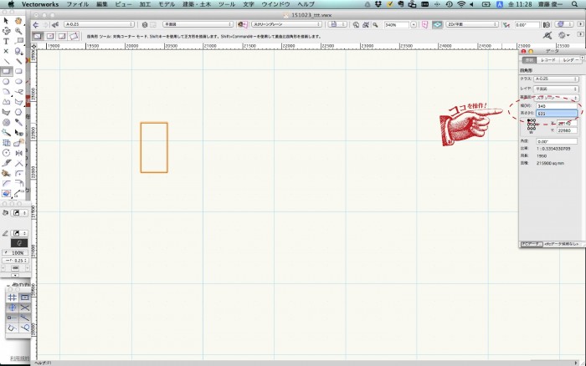Switch to the レコード tab
This screenshot has height=366, width=586.
pos(548,60)
